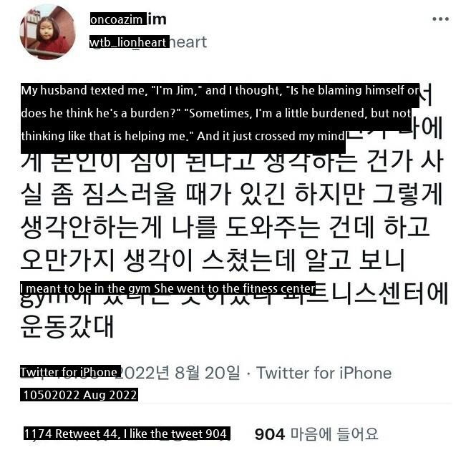Click the 1174 Retweet 44 translated stats overlay

pos(127,434)
